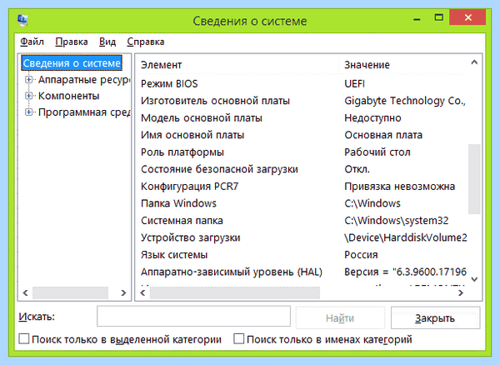The image size is (500, 365).
Task: Select the Папка Windows row
Action: click(302, 203)
